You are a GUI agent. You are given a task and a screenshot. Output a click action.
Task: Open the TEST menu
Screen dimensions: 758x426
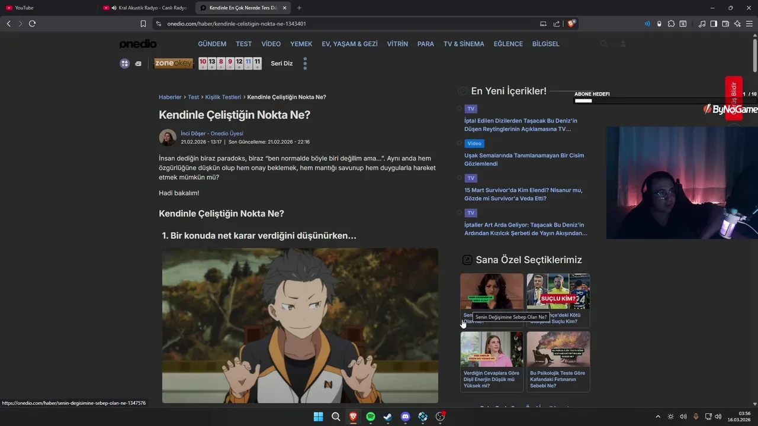point(243,44)
